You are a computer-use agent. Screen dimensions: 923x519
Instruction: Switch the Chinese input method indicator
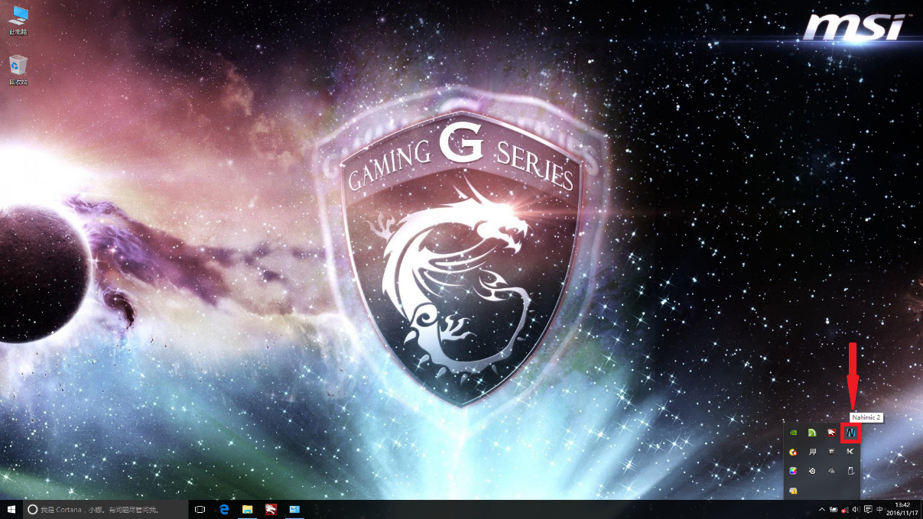pyautogui.click(x=879, y=509)
